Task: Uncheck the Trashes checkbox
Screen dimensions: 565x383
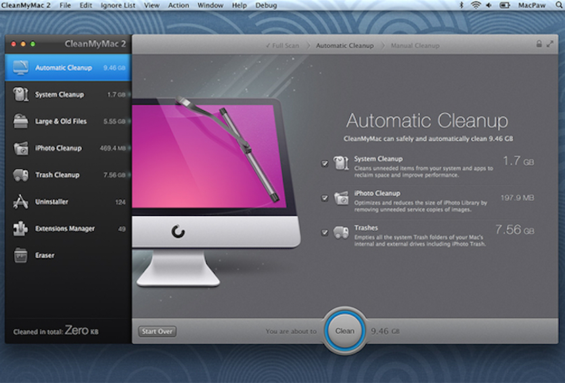Action: tap(324, 232)
